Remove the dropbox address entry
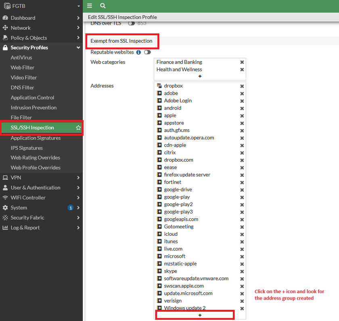Image resolution: width=339 pixels, height=321 pixels. (242, 86)
